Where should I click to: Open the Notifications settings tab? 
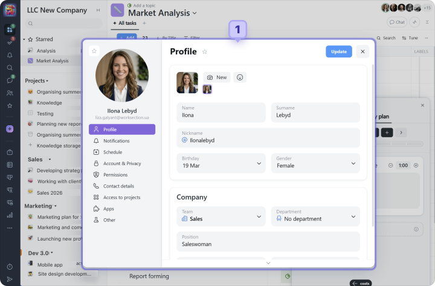[x=116, y=141]
